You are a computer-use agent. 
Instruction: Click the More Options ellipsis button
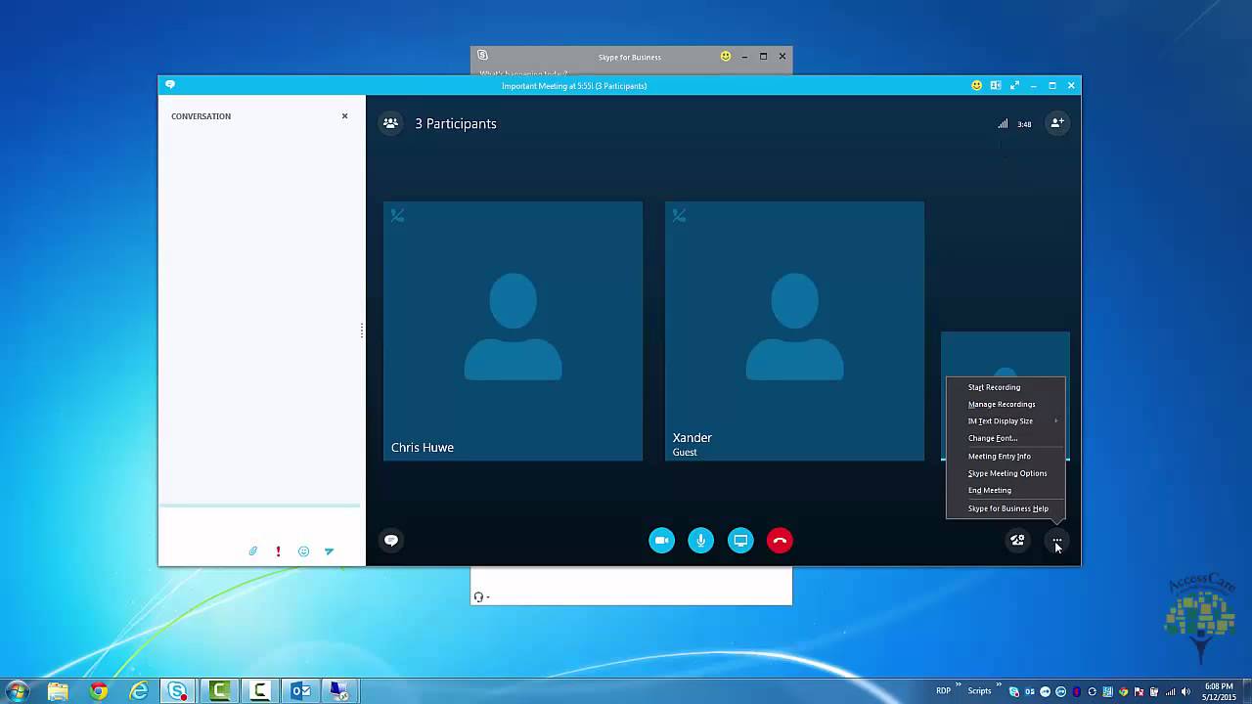point(1056,541)
